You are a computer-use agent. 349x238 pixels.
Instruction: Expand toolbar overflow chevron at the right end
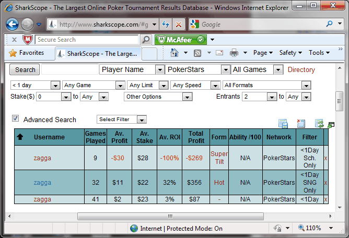coord(340,49)
